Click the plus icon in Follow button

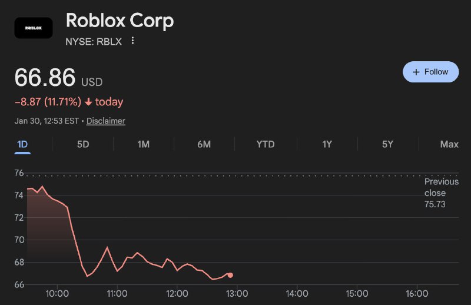tap(416, 72)
